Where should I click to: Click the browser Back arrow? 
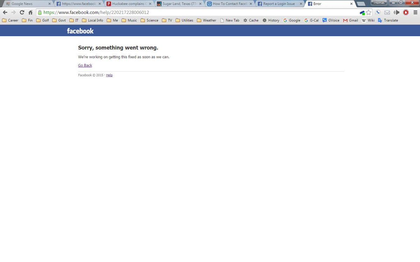tap(5, 12)
